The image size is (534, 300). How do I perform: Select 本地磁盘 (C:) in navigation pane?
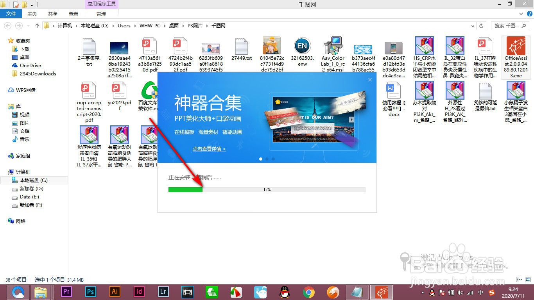click(34, 180)
